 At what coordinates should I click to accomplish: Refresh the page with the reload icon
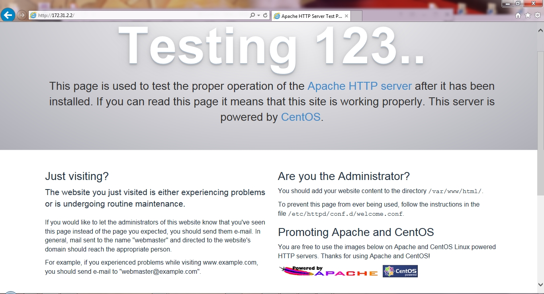point(266,15)
